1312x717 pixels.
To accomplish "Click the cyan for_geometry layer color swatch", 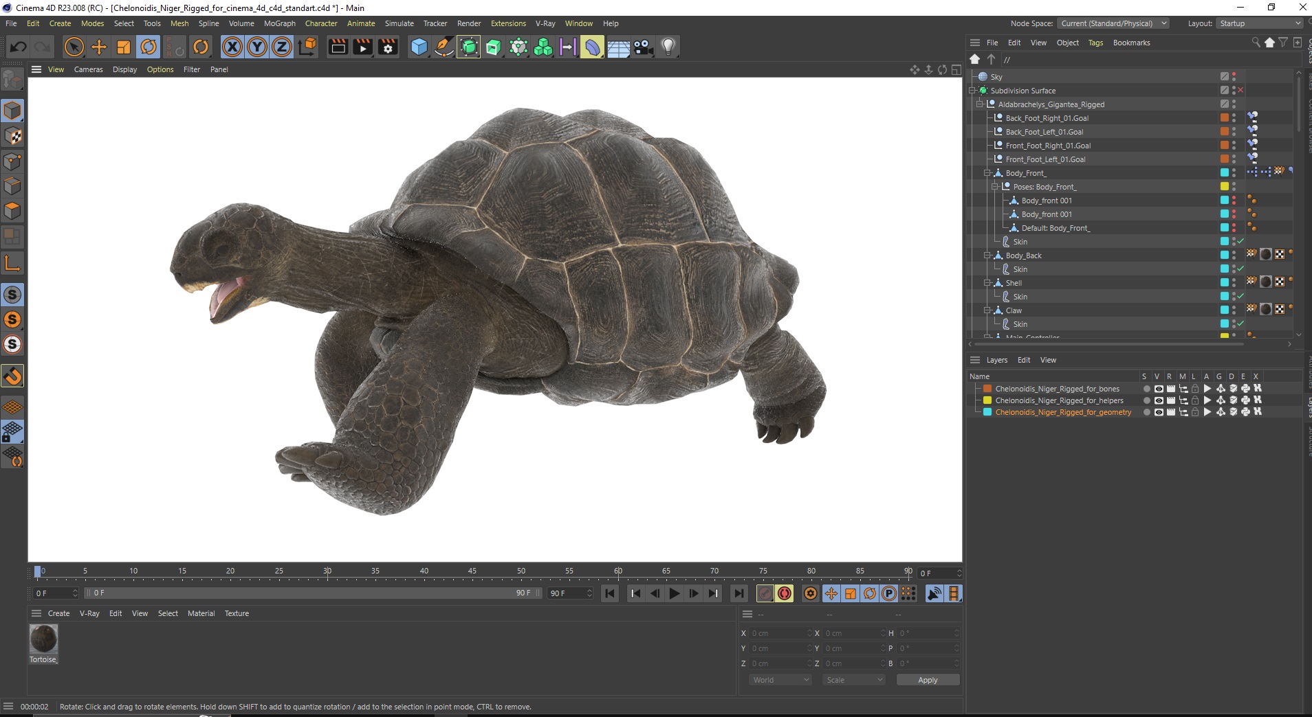I will click(x=987, y=412).
